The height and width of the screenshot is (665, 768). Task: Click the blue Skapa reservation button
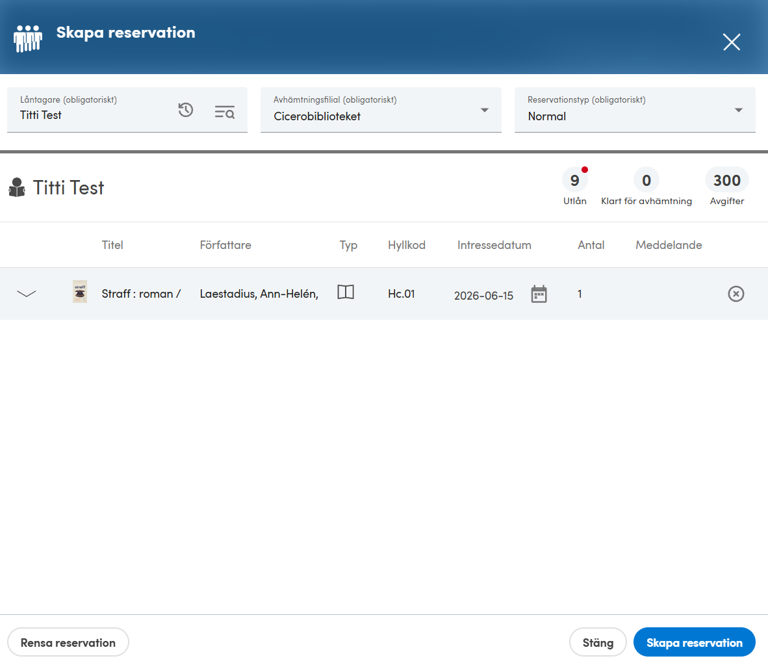(x=694, y=642)
